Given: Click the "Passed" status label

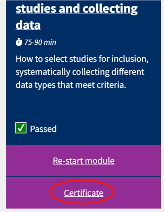Looking at the screenshot, I should [x=43, y=129].
